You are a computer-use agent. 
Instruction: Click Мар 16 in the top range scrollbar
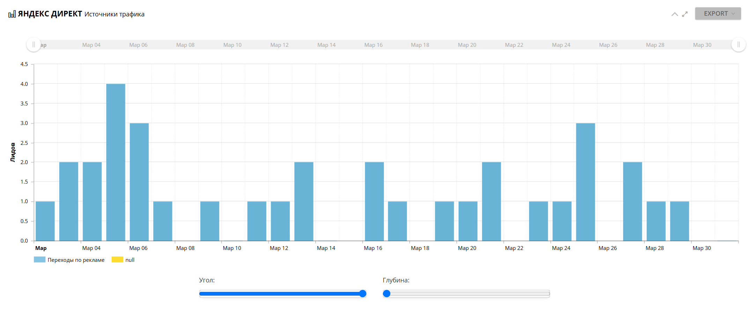pyautogui.click(x=373, y=45)
